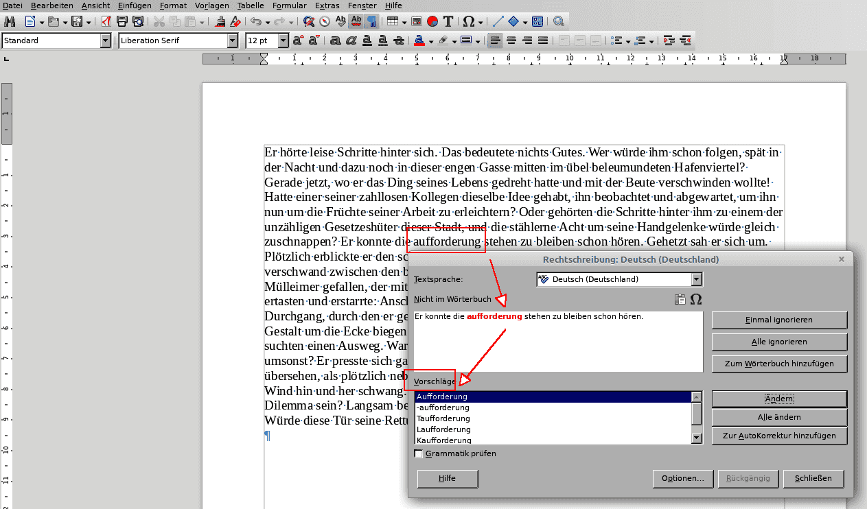Open the Datei menu
Viewport: 867px width, 509px height.
point(13,5)
